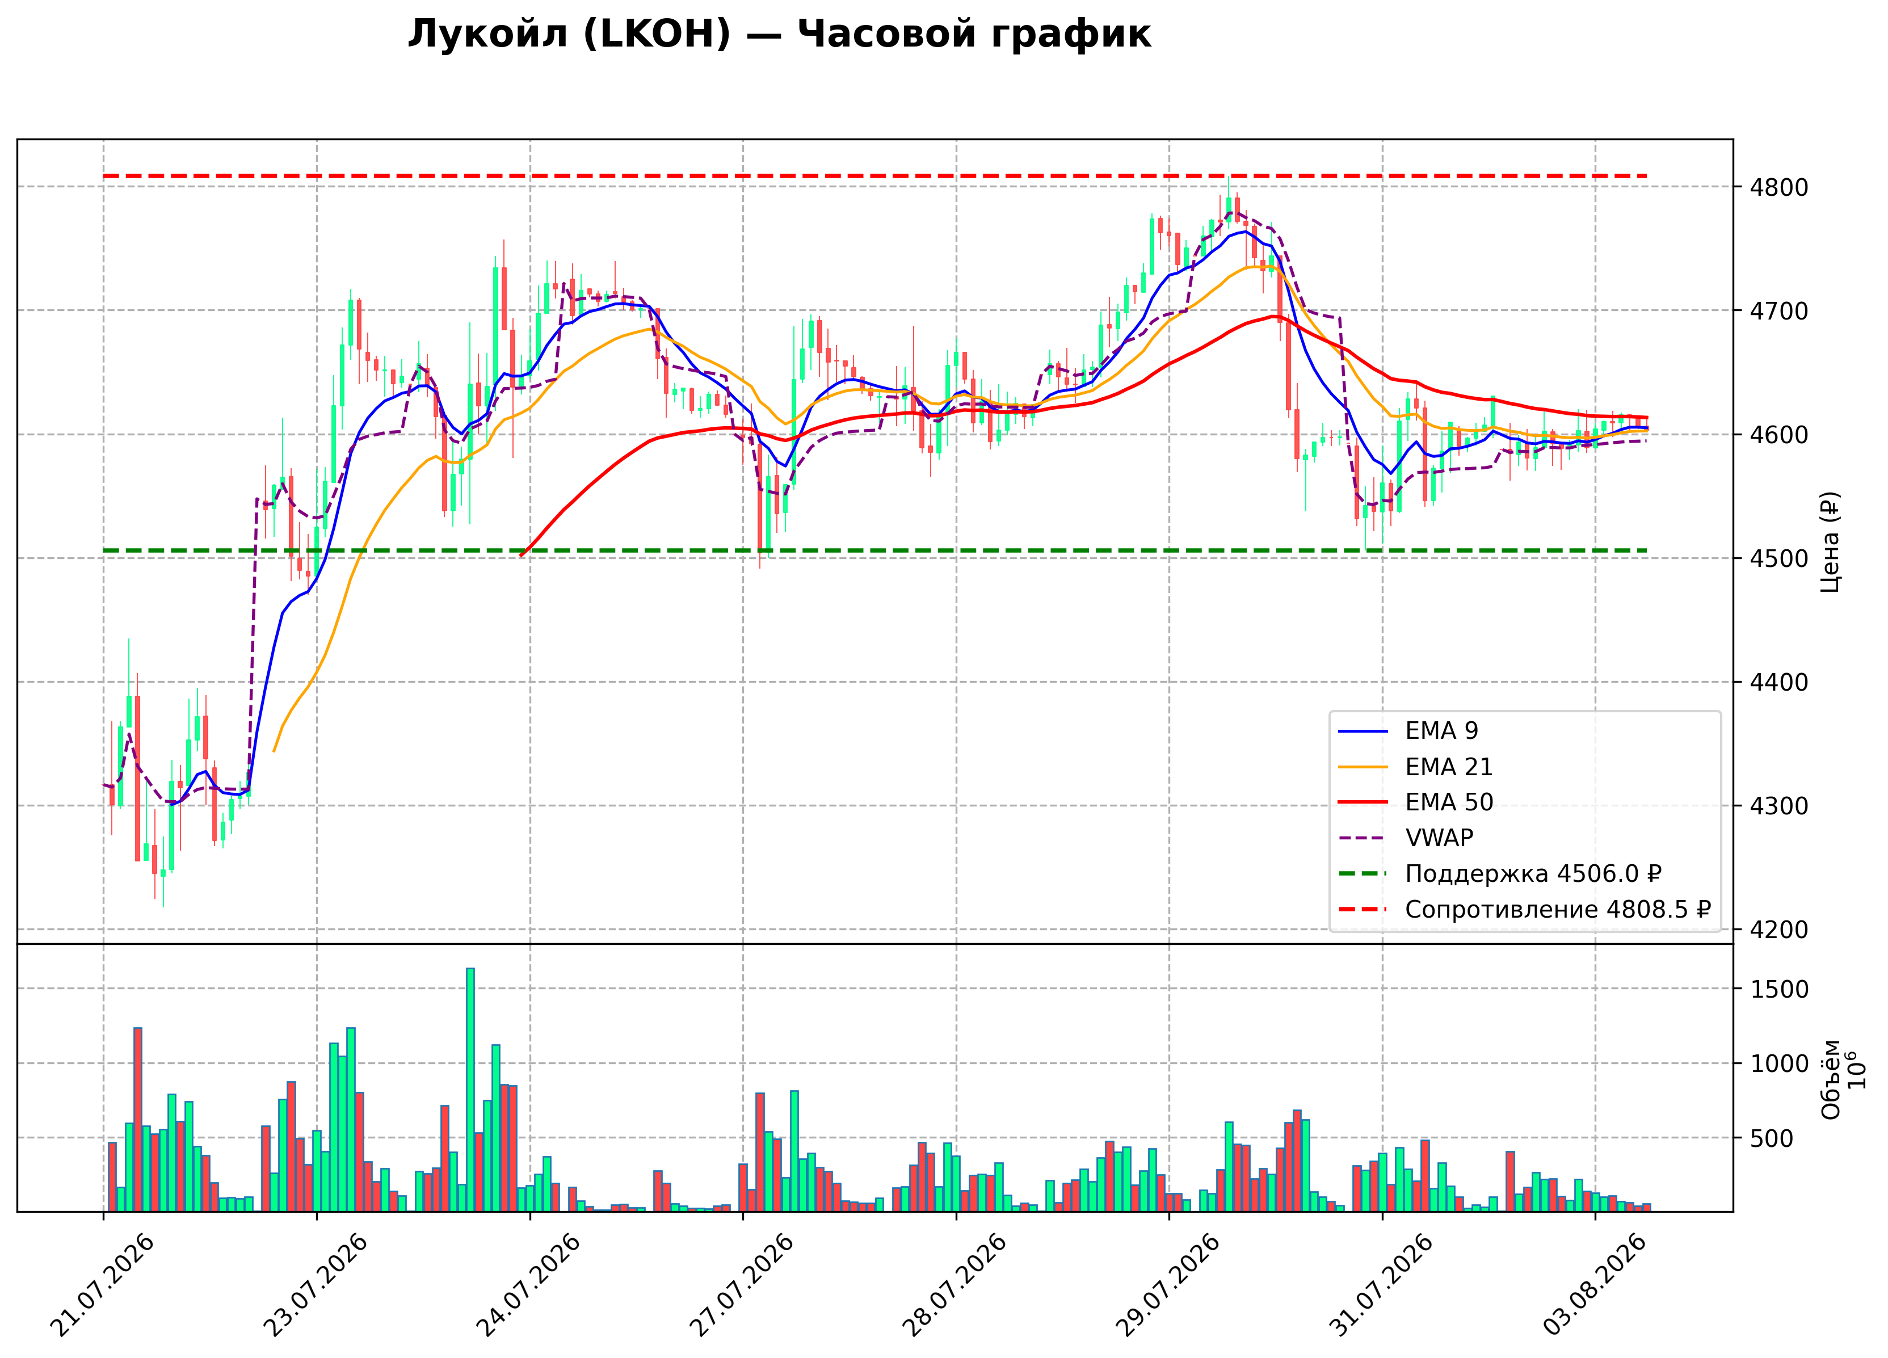Viewport: 1888px width, 1358px height.
Task: Select the EMA 9 legend entry
Action: (1408, 730)
